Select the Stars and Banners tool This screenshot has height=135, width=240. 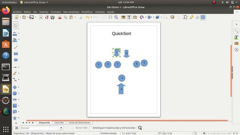point(15,118)
